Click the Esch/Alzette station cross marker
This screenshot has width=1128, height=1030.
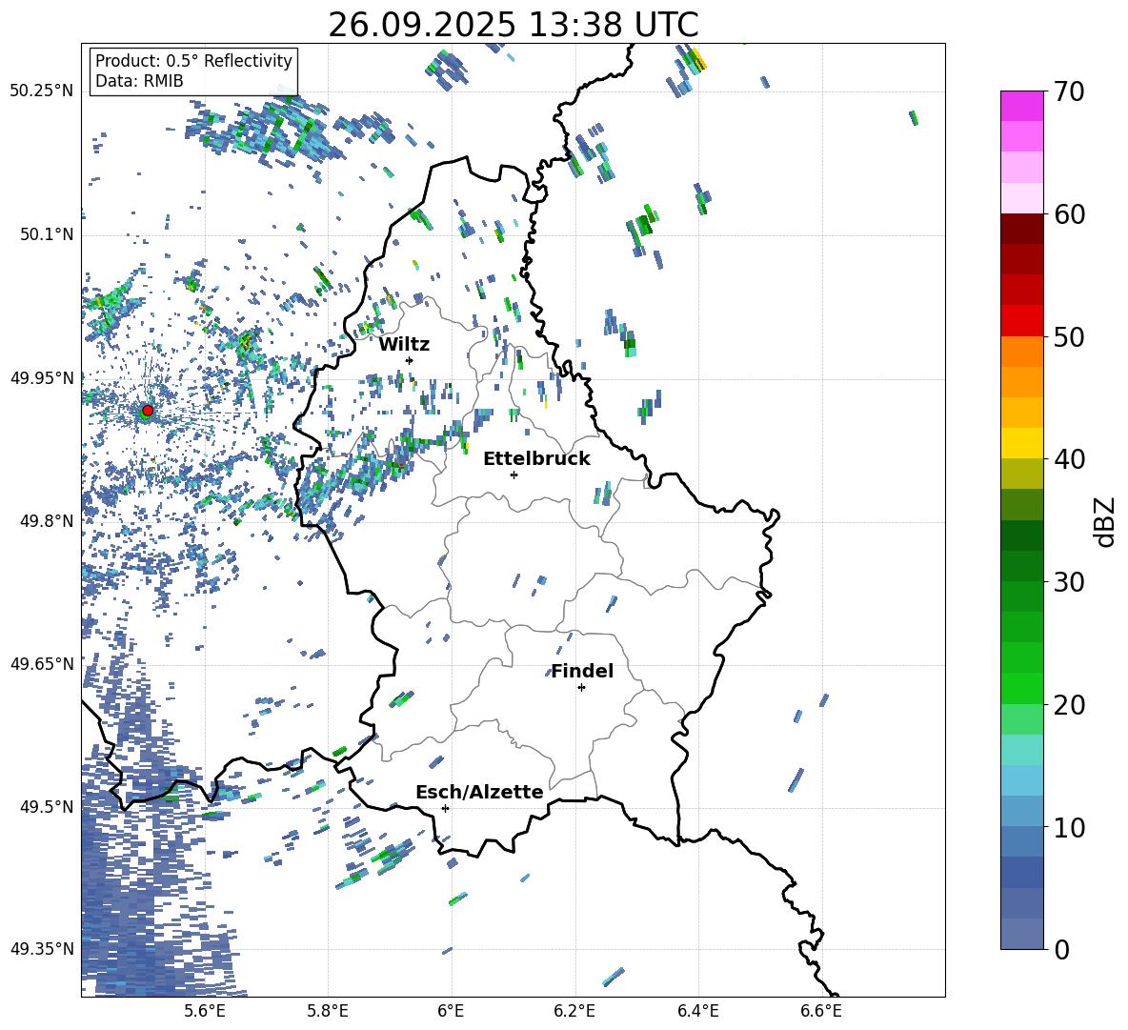click(x=445, y=808)
